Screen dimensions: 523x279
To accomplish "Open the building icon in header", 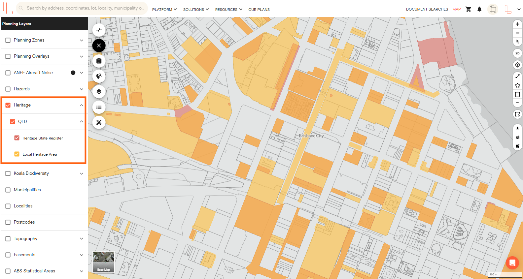I will 493,9.
